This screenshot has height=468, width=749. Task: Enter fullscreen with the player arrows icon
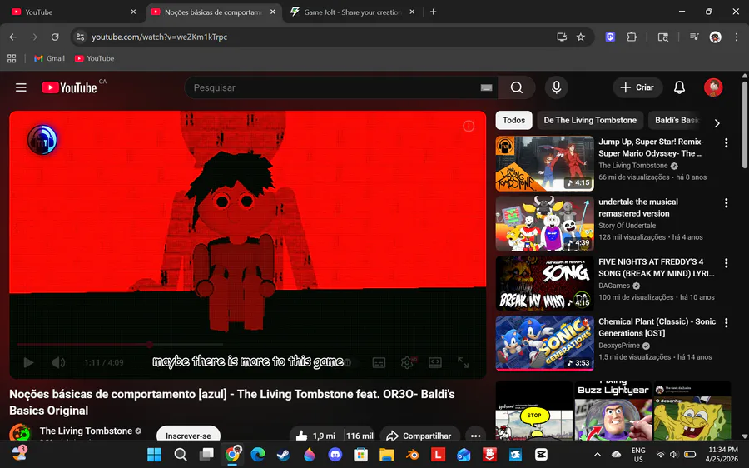[464, 362]
